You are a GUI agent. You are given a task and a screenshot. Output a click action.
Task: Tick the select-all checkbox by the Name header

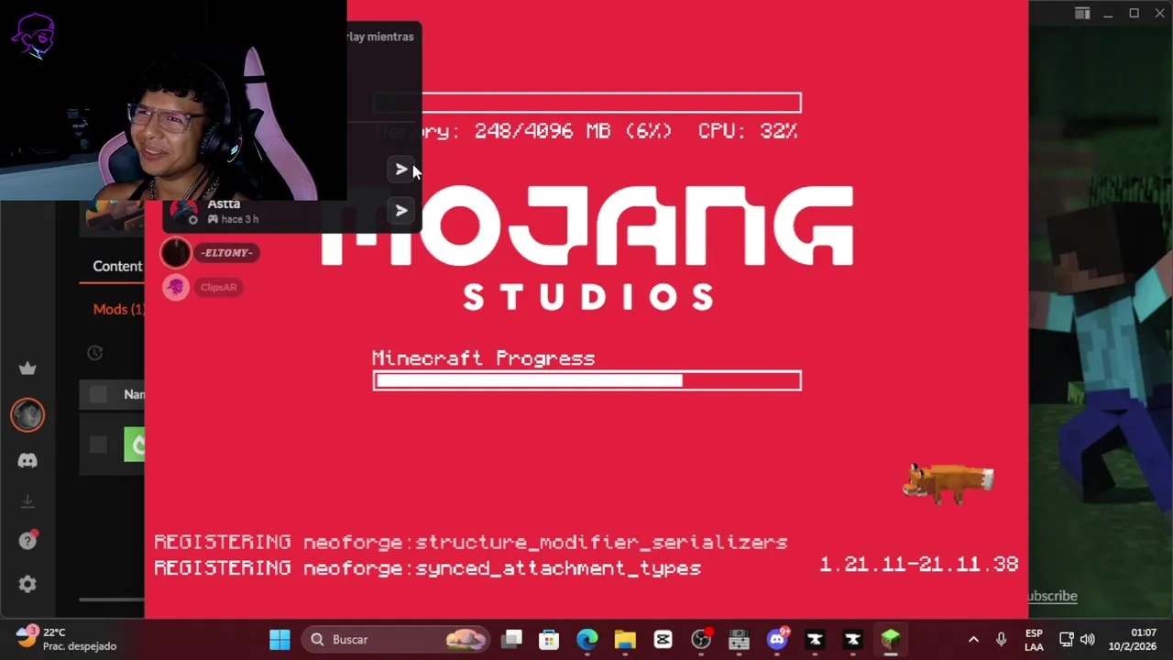98,394
